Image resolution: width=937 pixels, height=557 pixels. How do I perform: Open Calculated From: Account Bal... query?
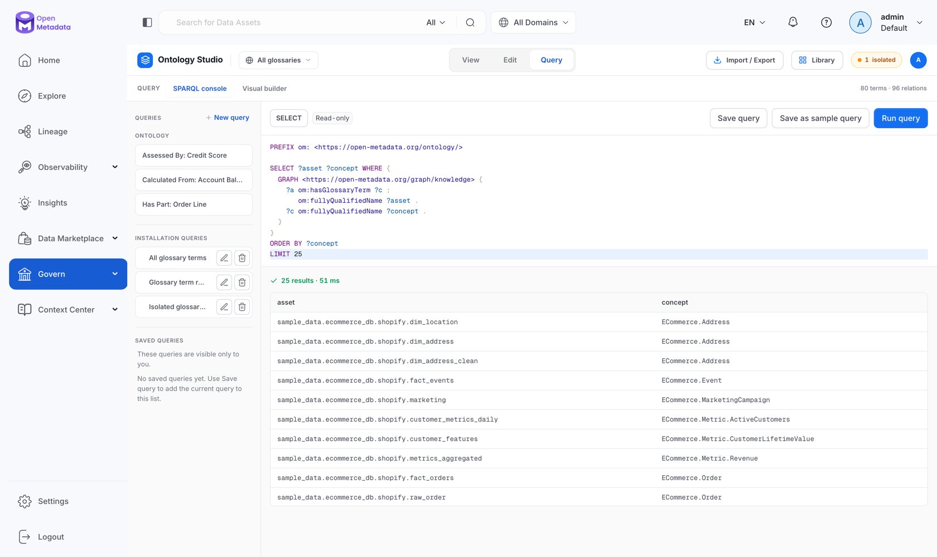click(194, 180)
